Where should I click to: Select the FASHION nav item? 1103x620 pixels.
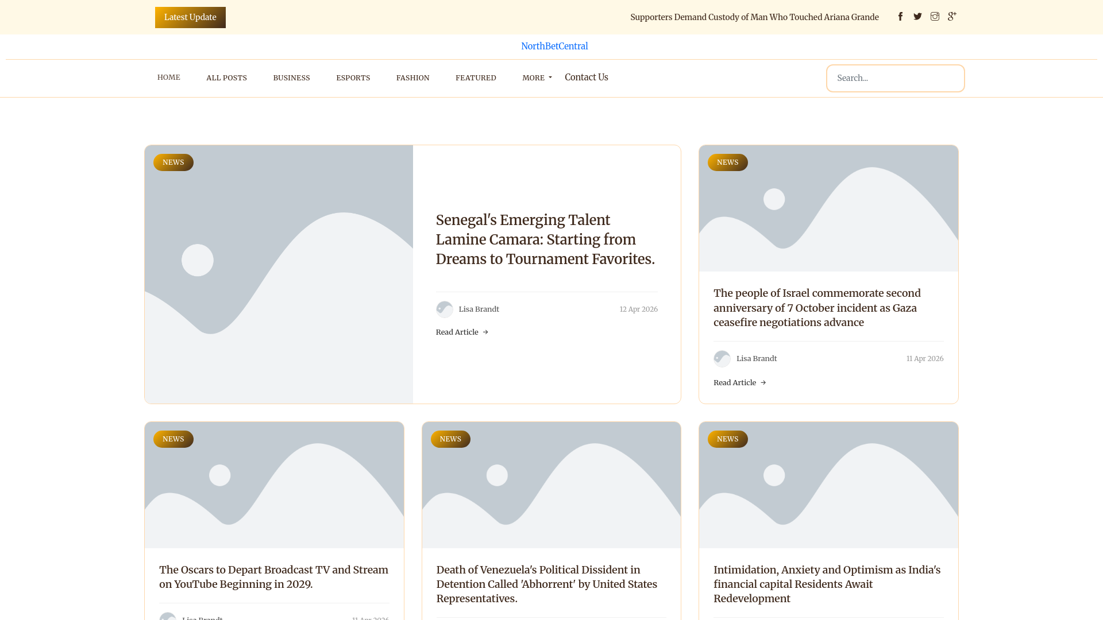[412, 77]
